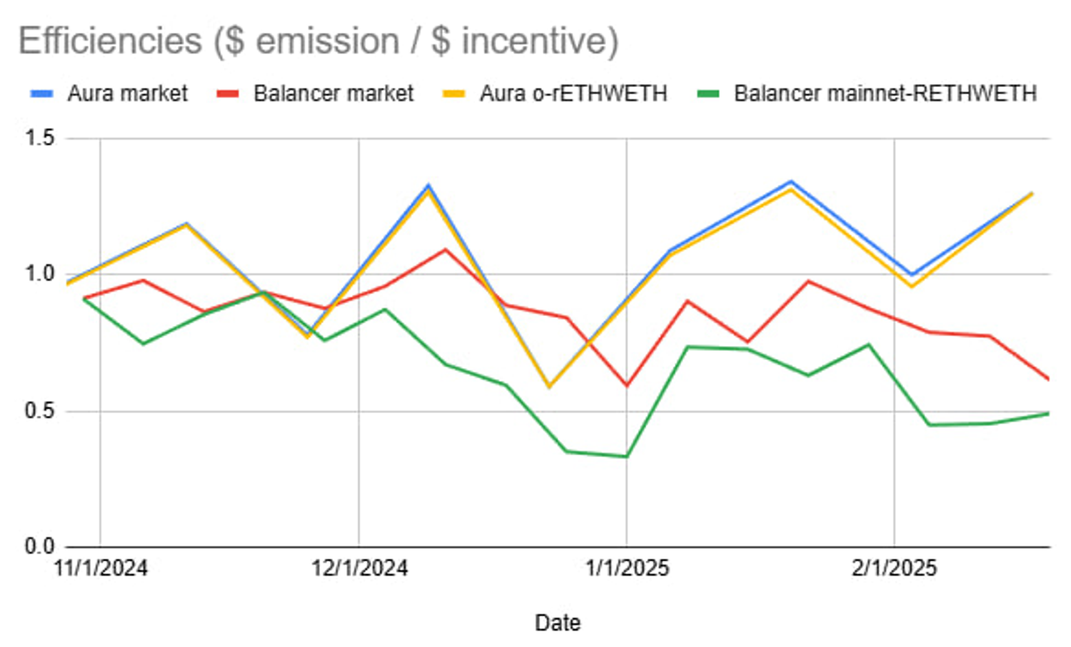Select the "Balancer market" legend label

point(333,93)
